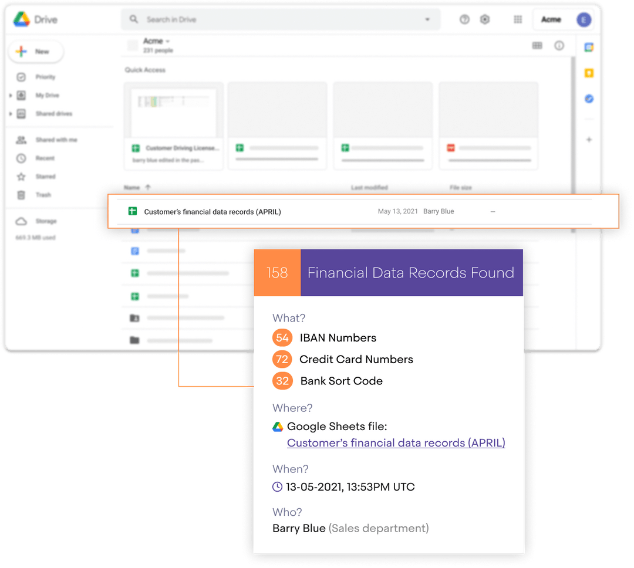The width and height of the screenshot is (634, 568).
Task: Open Google Tasks from the side panel
Action: point(589,99)
